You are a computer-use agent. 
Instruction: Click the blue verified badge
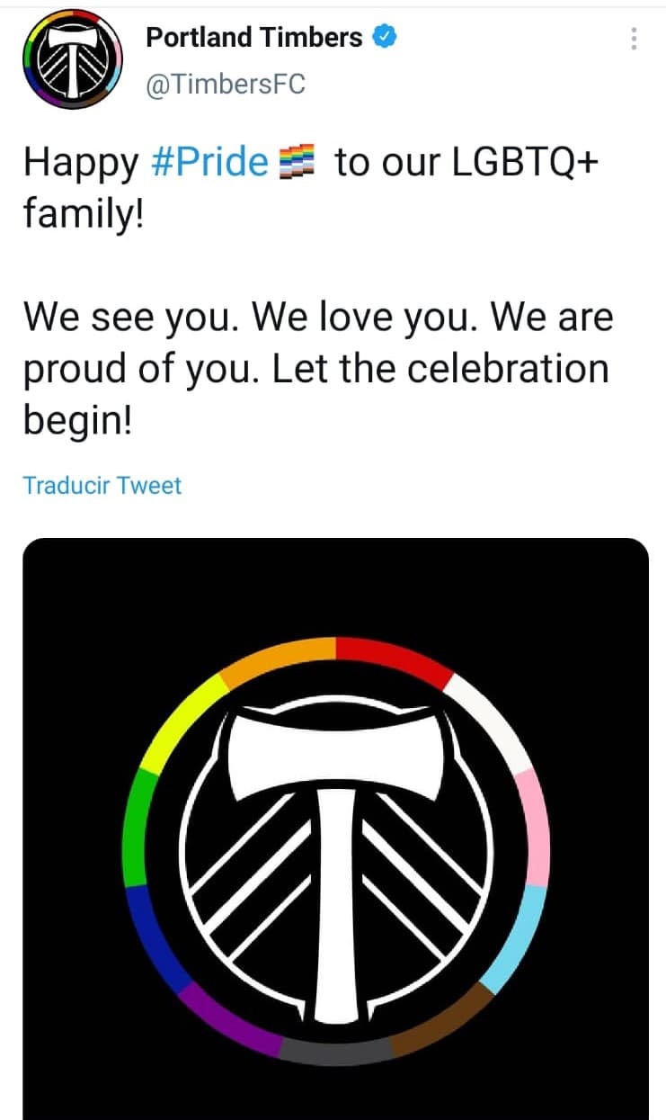386,38
